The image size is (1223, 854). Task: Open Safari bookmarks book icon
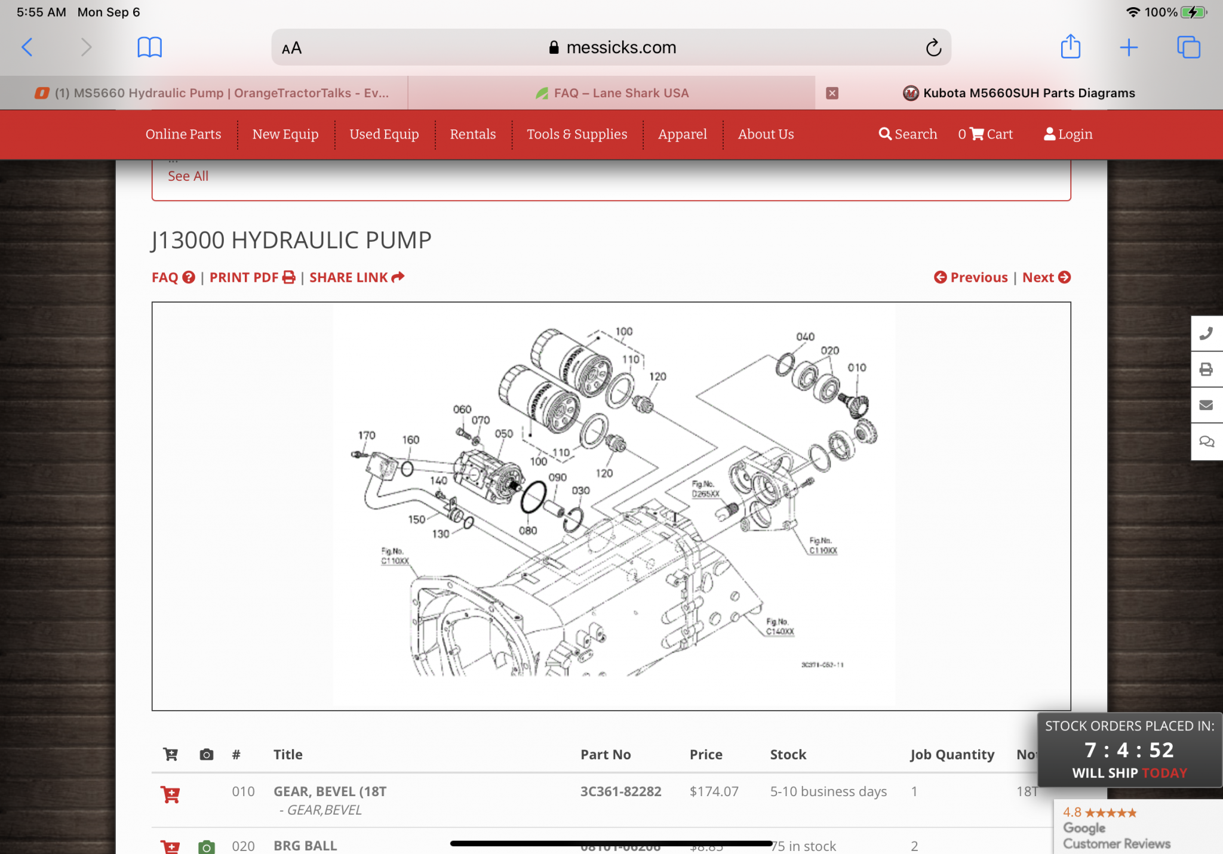[149, 47]
